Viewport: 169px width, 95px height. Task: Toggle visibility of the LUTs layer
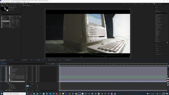point(1,73)
